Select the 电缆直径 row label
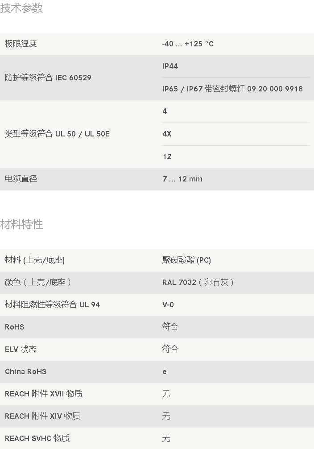This screenshot has height=449, width=314. (21, 179)
